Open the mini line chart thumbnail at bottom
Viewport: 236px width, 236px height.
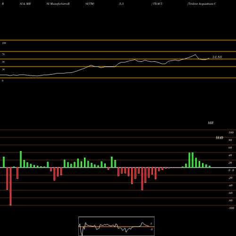[117, 226]
